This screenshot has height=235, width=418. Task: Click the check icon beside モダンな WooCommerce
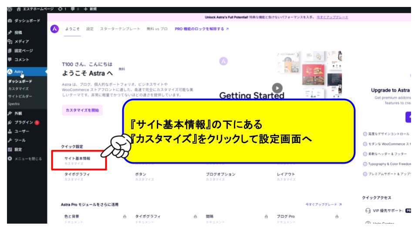point(365,144)
